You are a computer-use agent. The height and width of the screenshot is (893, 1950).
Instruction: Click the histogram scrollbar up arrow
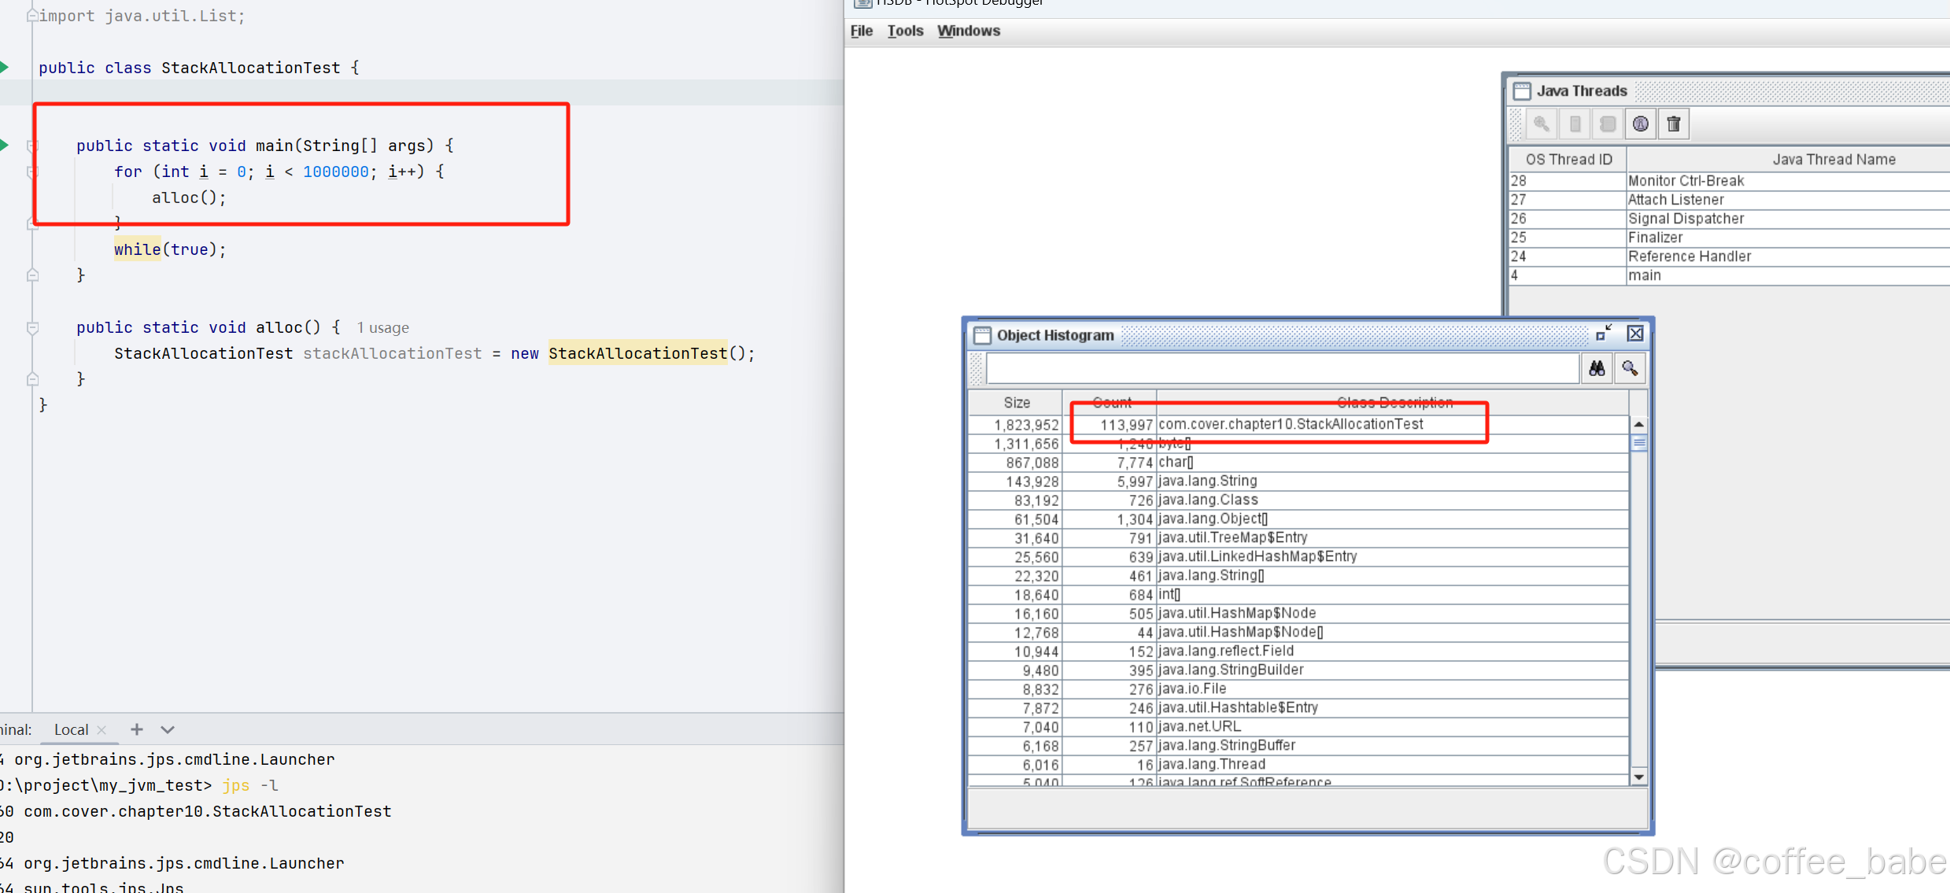pos(1639,424)
